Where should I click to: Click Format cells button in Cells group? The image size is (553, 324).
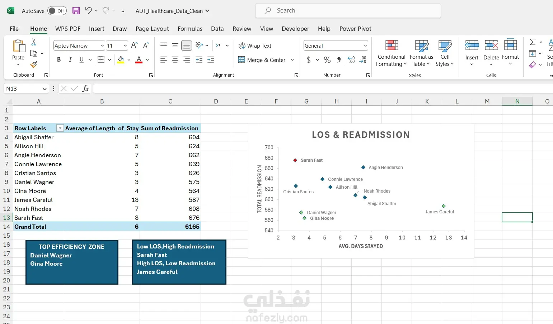(x=510, y=53)
